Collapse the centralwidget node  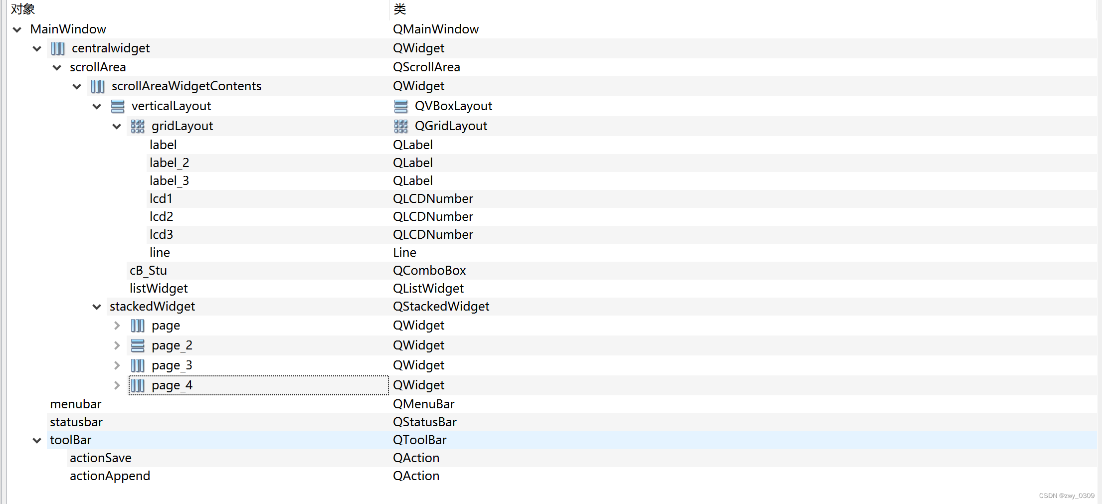coord(37,48)
